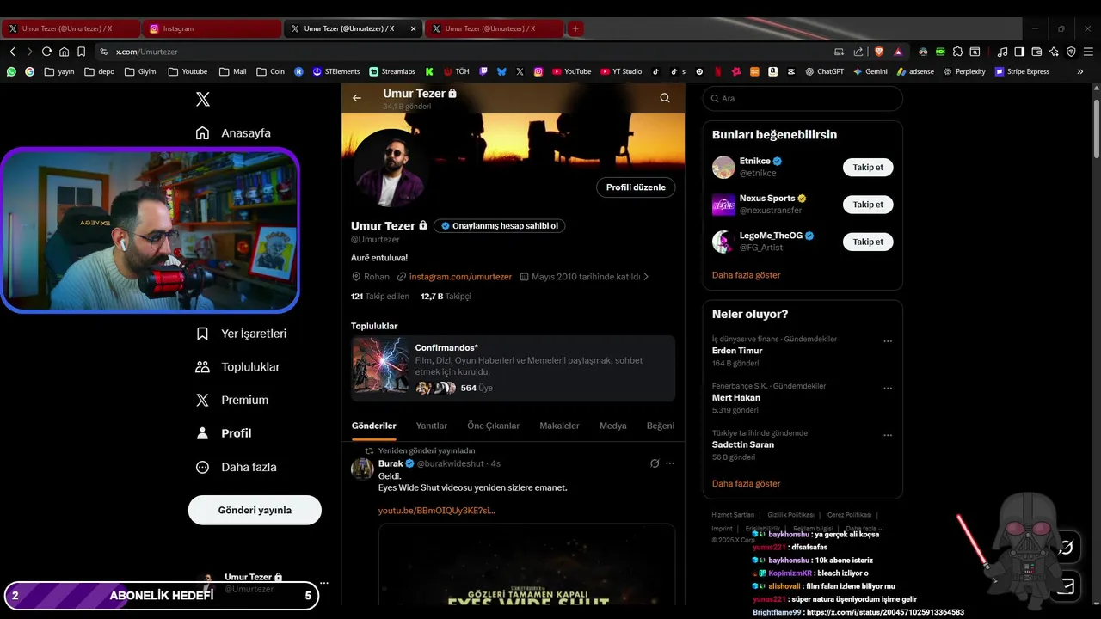
Task: Open the browser hamburger menu
Action: pyautogui.click(x=1088, y=52)
